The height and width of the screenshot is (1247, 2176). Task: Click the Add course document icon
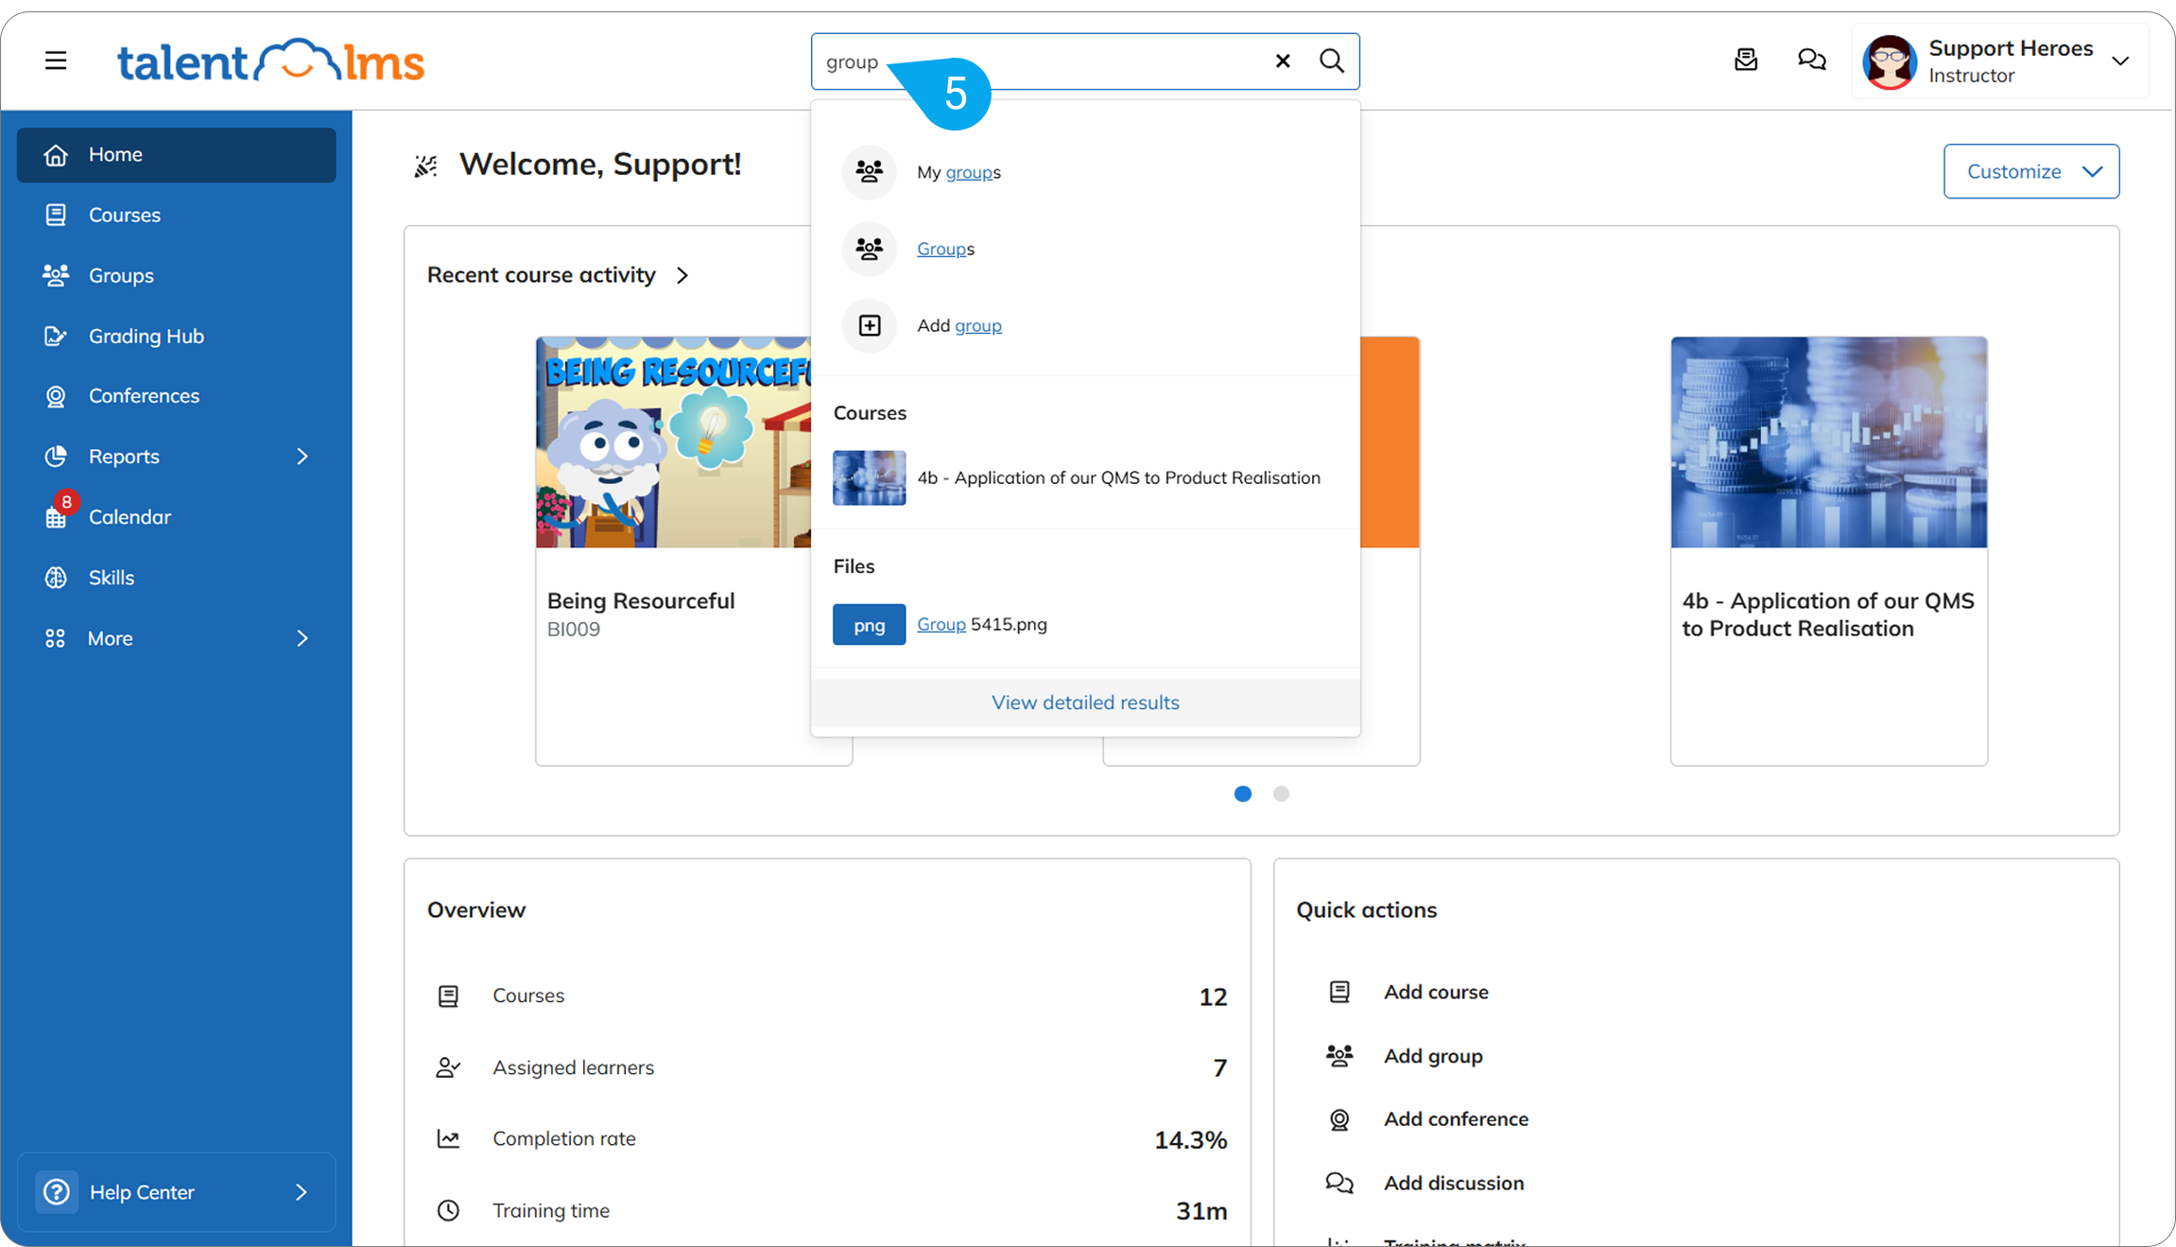[1339, 992]
